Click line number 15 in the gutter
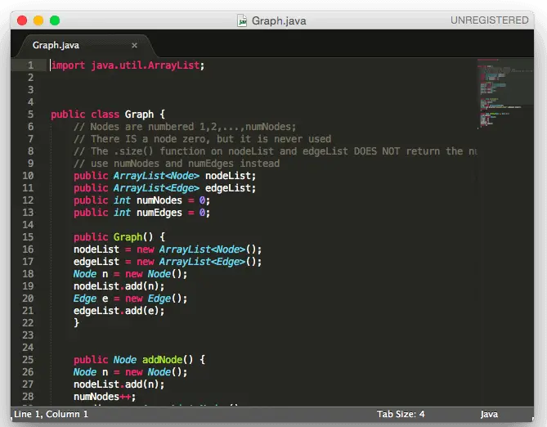This screenshot has width=547, height=427. pyautogui.click(x=28, y=237)
